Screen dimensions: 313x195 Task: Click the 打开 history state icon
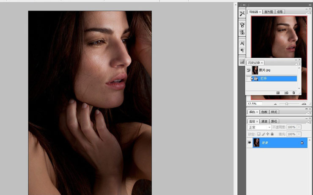256,79
